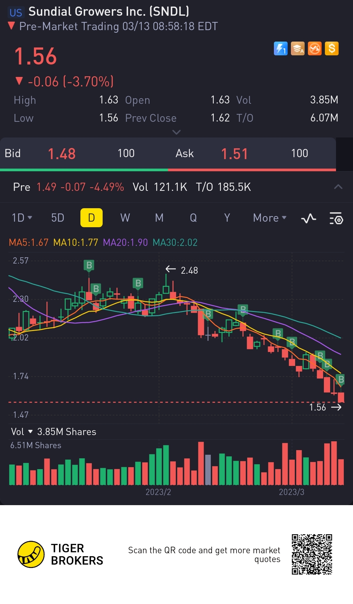Switch to the M monthly chart tab
Image resolution: width=353 pixels, height=604 pixels.
pyautogui.click(x=159, y=218)
